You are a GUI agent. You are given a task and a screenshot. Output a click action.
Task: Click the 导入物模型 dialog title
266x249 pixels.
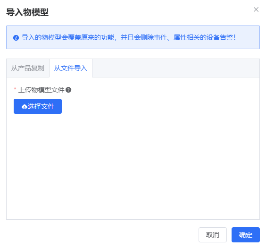(x=27, y=12)
